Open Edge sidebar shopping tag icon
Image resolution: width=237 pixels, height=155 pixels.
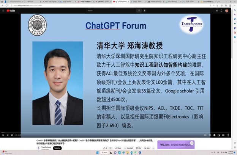(x=235, y=19)
